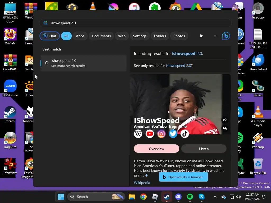Open ISHowSpeed's YouTube icon link
This screenshot has height=203, width=271.
[x=150, y=134]
